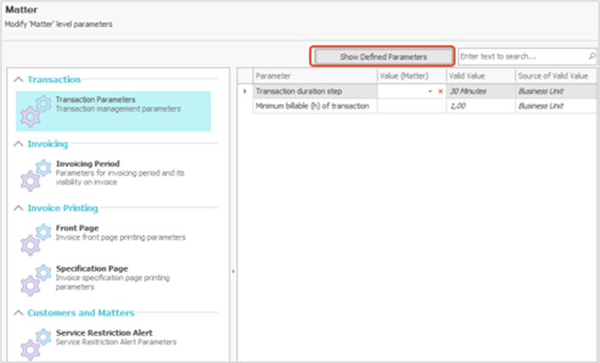Collapse the Invoice Printing group

[19, 209]
